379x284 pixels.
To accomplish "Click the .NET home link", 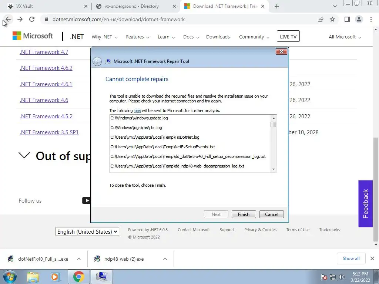I will coord(77,37).
